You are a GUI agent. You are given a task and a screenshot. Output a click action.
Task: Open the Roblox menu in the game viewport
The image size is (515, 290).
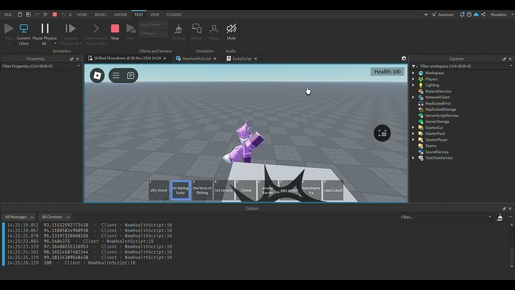pyautogui.click(x=97, y=76)
